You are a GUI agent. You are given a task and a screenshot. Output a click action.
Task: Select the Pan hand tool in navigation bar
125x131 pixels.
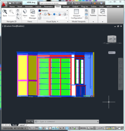tap(120, 69)
